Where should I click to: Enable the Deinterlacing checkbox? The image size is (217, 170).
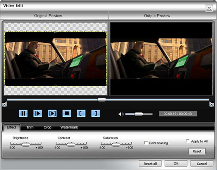(x=146, y=143)
